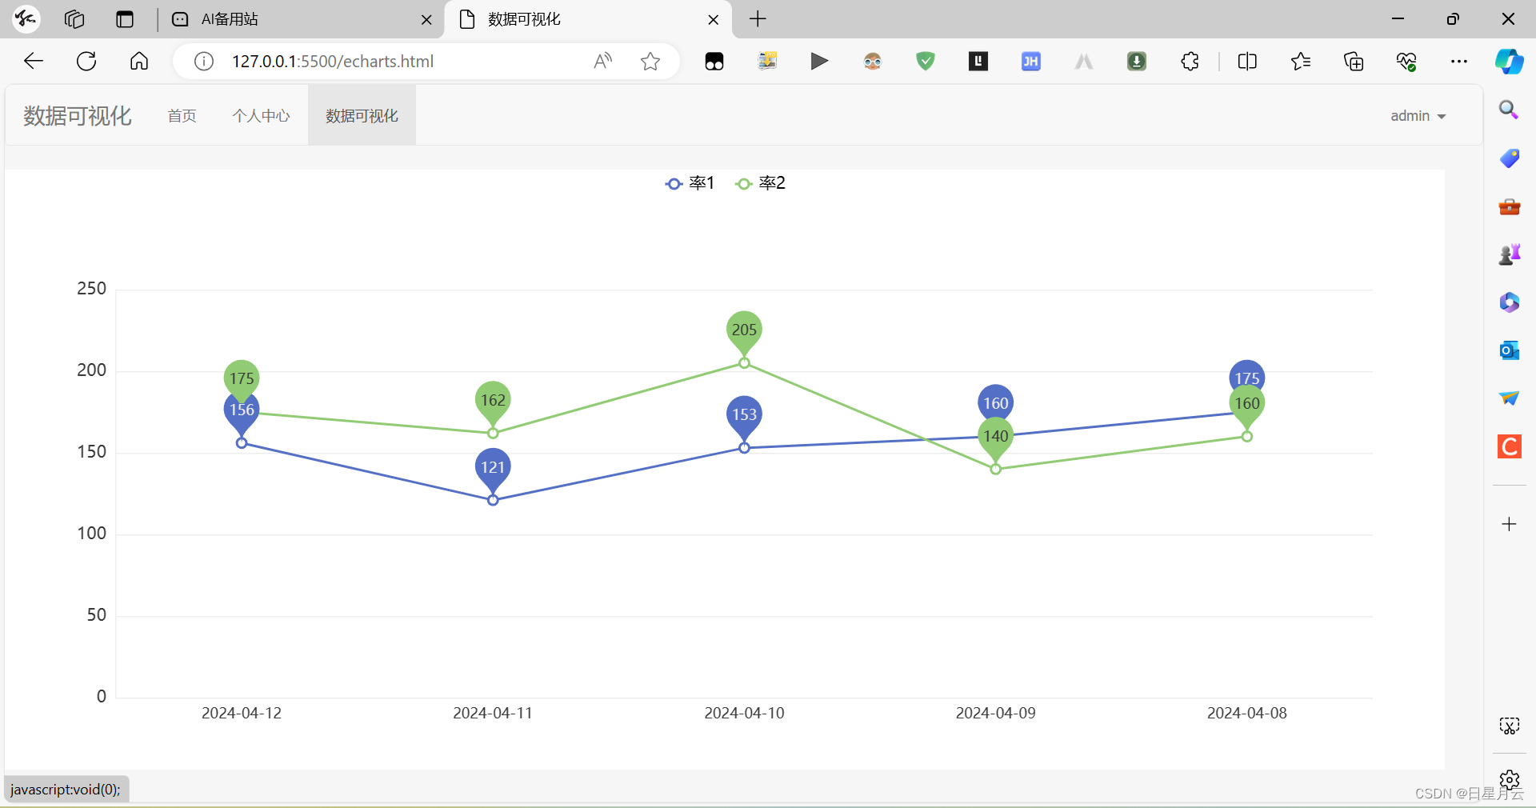Open Browser essentials heart icon
Viewport: 1536px width, 808px height.
(x=1406, y=62)
